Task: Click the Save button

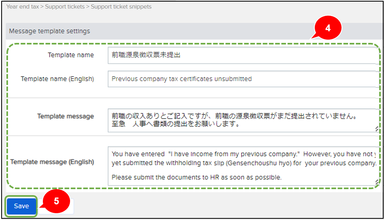Action: tap(21, 206)
